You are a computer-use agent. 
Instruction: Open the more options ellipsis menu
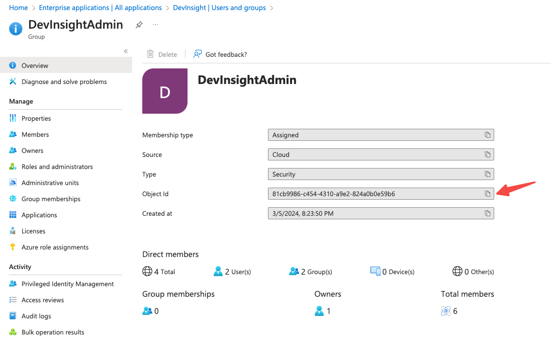tap(155, 24)
